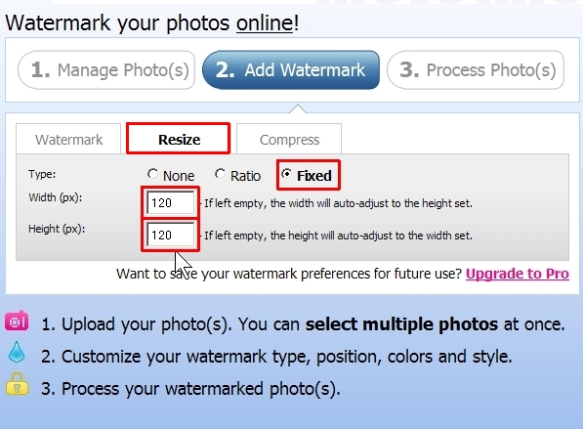The height and width of the screenshot is (429, 583).
Task: Open the Resize tab
Action: tap(179, 139)
